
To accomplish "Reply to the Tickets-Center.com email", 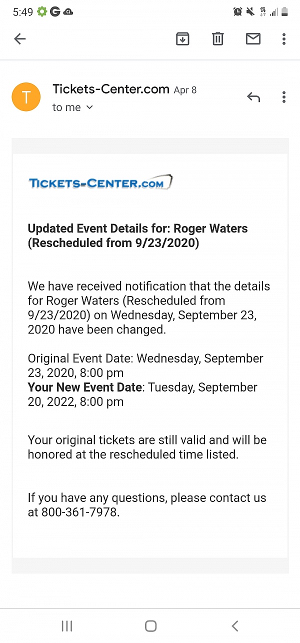I will tap(253, 97).
